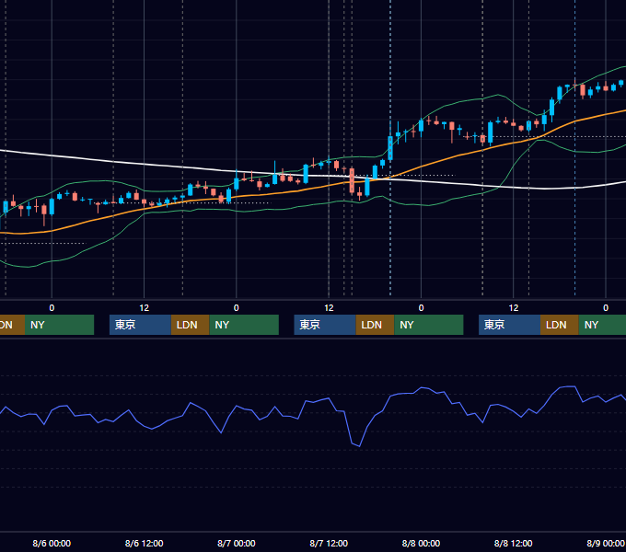Click the '0' hour label above 8/8 00:00

tap(421, 308)
